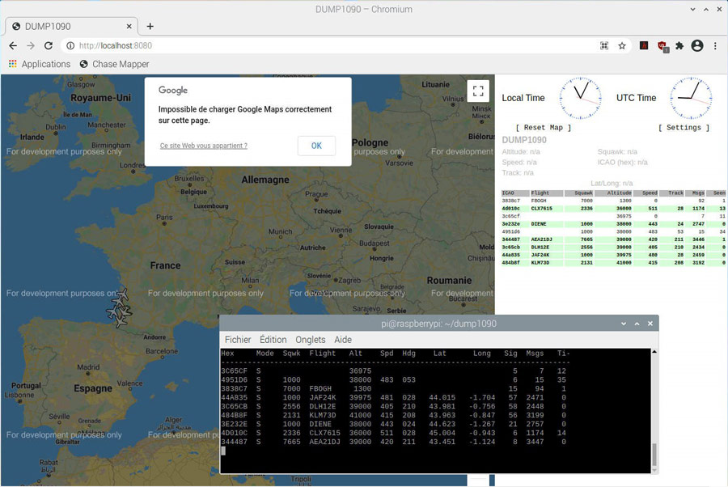Maximize the terminal window
The height and width of the screenshot is (487, 728).
[637, 324]
